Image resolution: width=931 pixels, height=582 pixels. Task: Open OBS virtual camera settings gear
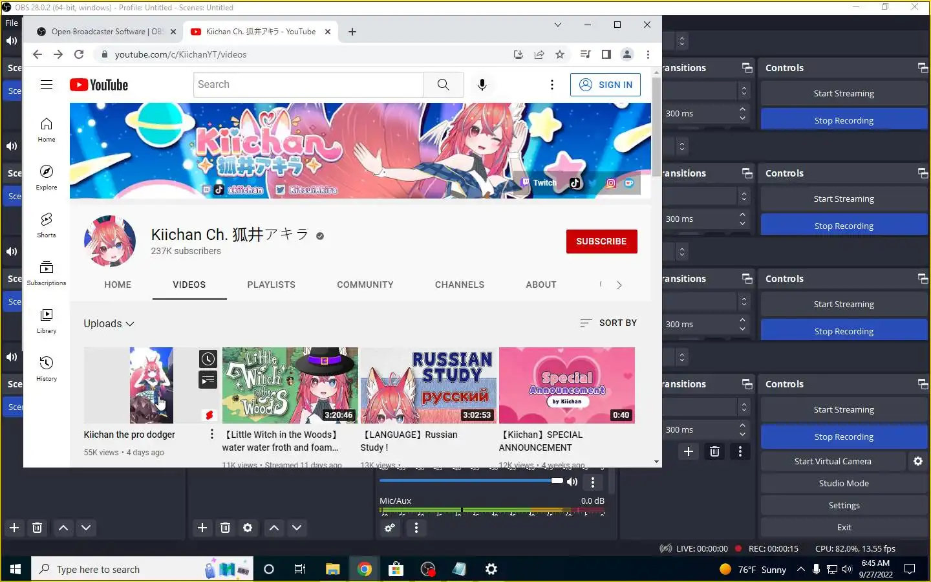tap(918, 461)
